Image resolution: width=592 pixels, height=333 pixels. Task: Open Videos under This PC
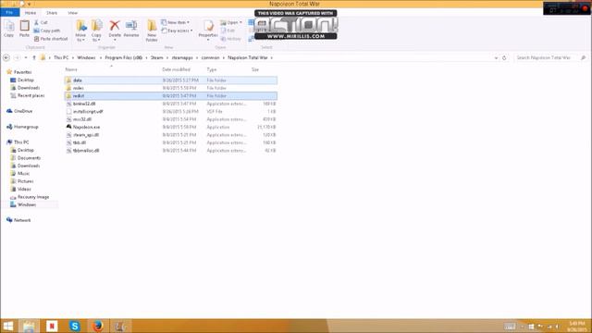(24, 189)
